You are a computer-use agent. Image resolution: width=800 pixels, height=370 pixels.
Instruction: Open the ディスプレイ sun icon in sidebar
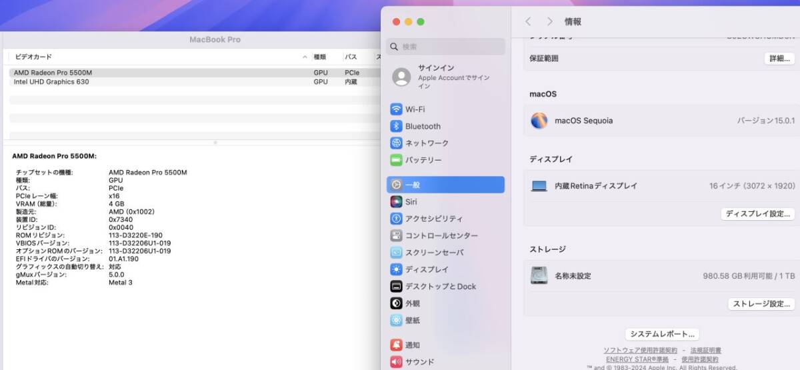(396, 269)
